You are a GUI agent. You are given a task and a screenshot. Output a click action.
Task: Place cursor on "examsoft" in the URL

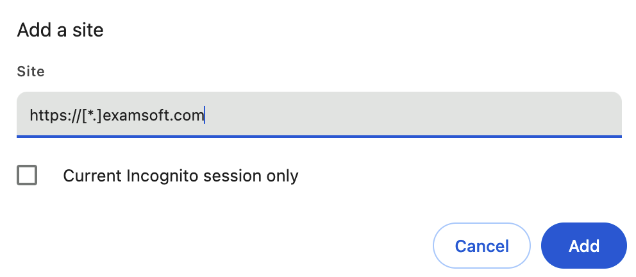click(136, 115)
